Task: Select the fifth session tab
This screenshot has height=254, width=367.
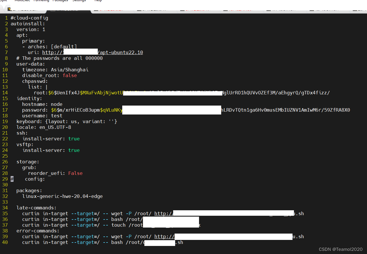Action: (198, 10)
